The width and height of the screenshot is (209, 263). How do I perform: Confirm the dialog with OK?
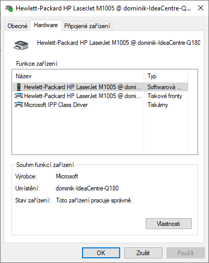(101, 253)
